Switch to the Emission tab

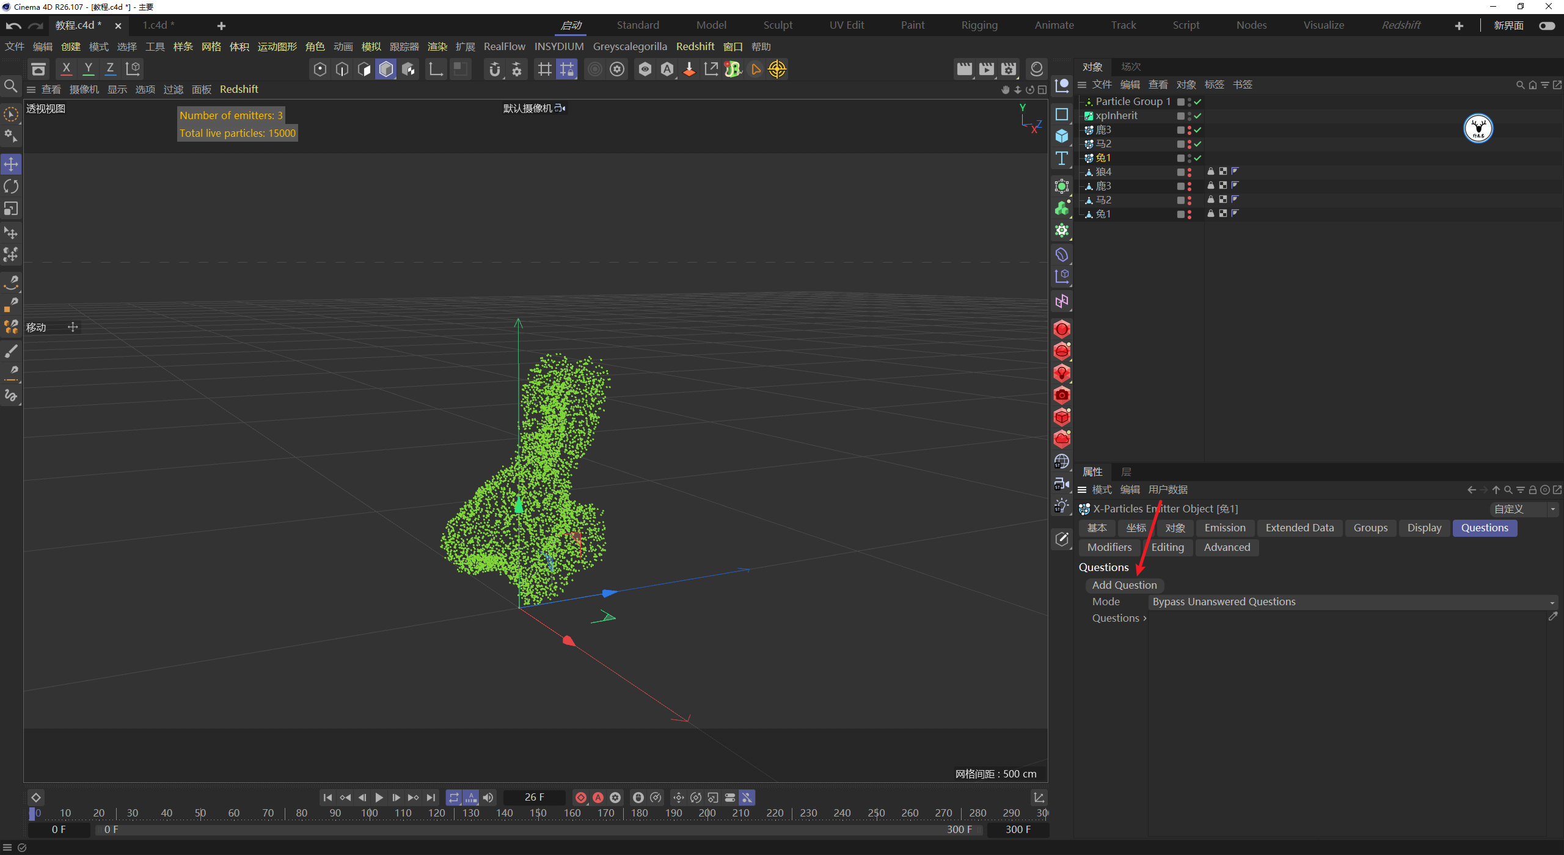(x=1224, y=528)
